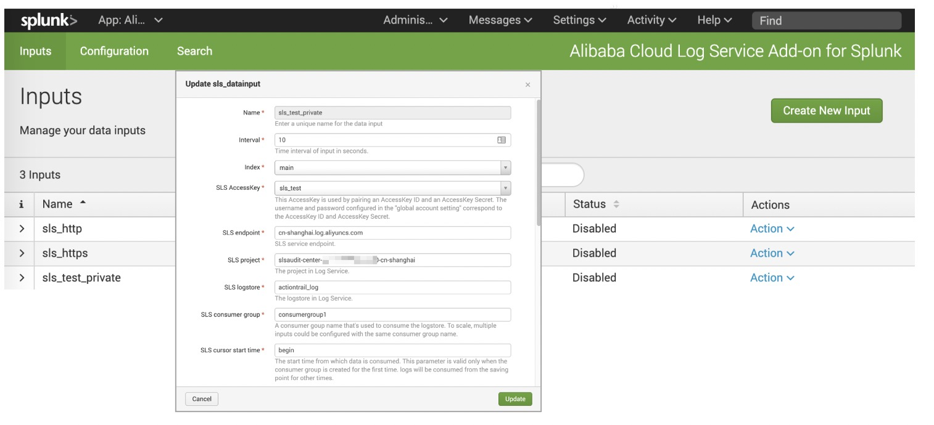
Task: Click the SLS logstore field
Action: click(x=392, y=287)
